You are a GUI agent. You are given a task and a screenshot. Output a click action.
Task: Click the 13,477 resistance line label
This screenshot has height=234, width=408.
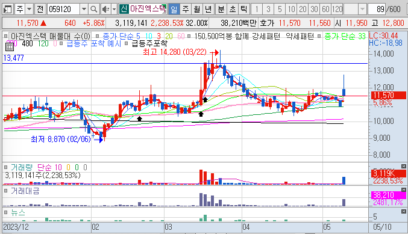pos(13,58)
